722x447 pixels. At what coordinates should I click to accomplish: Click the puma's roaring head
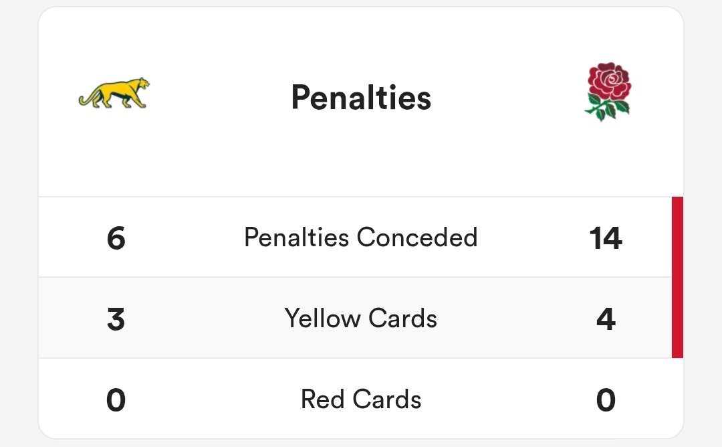141,85
